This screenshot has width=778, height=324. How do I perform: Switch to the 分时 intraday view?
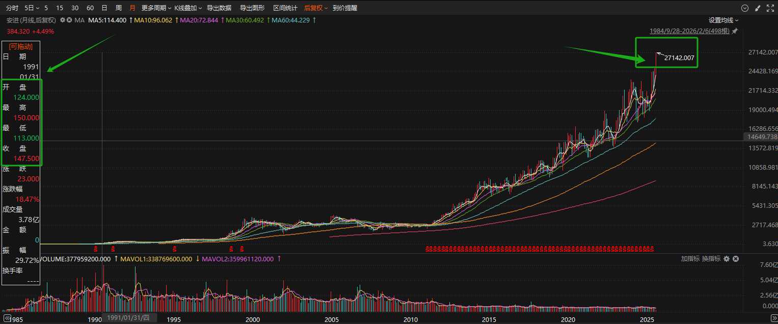coord(12,8)
